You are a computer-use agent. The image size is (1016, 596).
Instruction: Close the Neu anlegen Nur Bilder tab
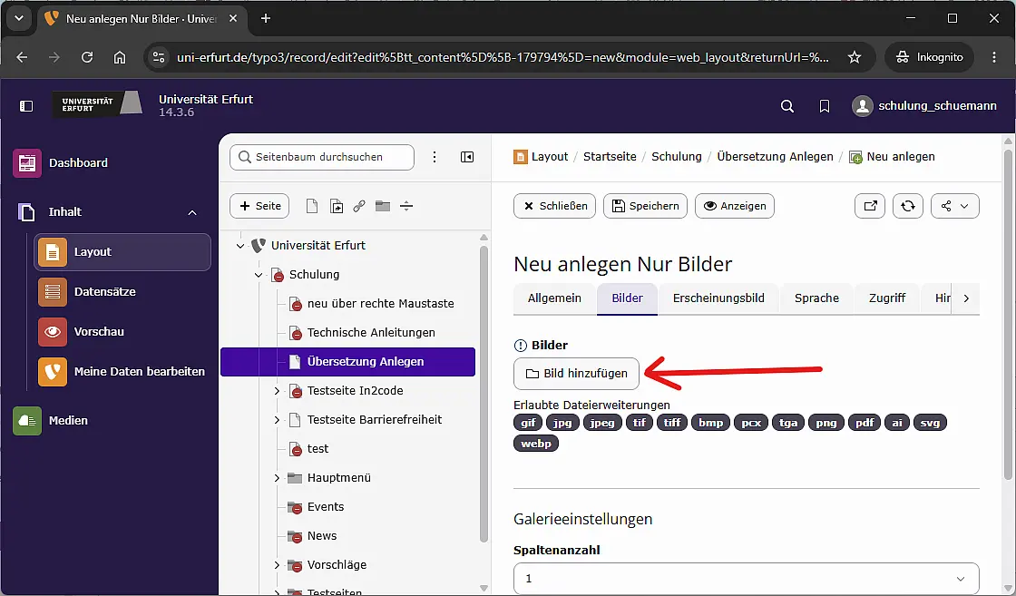click(x=233, y=19)
